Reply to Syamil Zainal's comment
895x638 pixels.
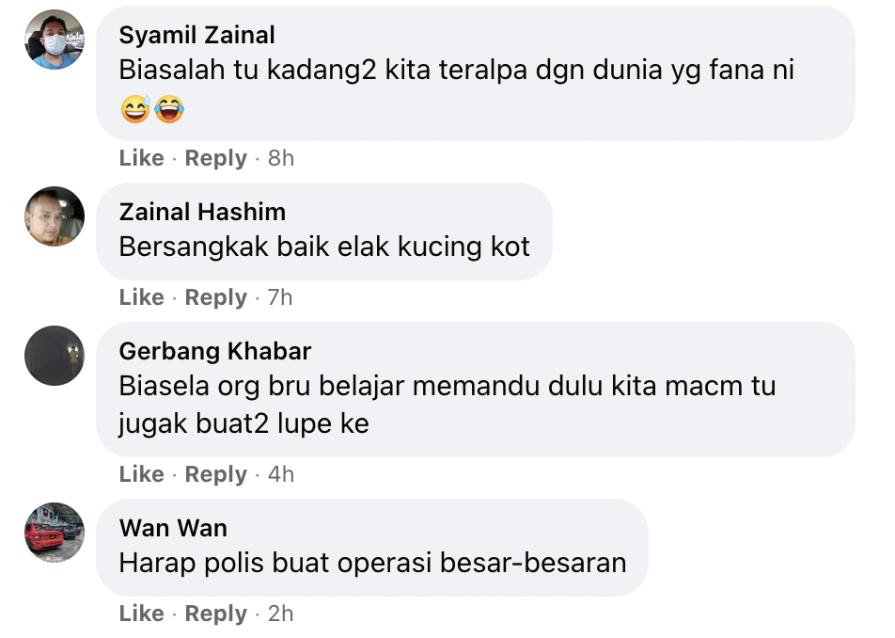215,158
